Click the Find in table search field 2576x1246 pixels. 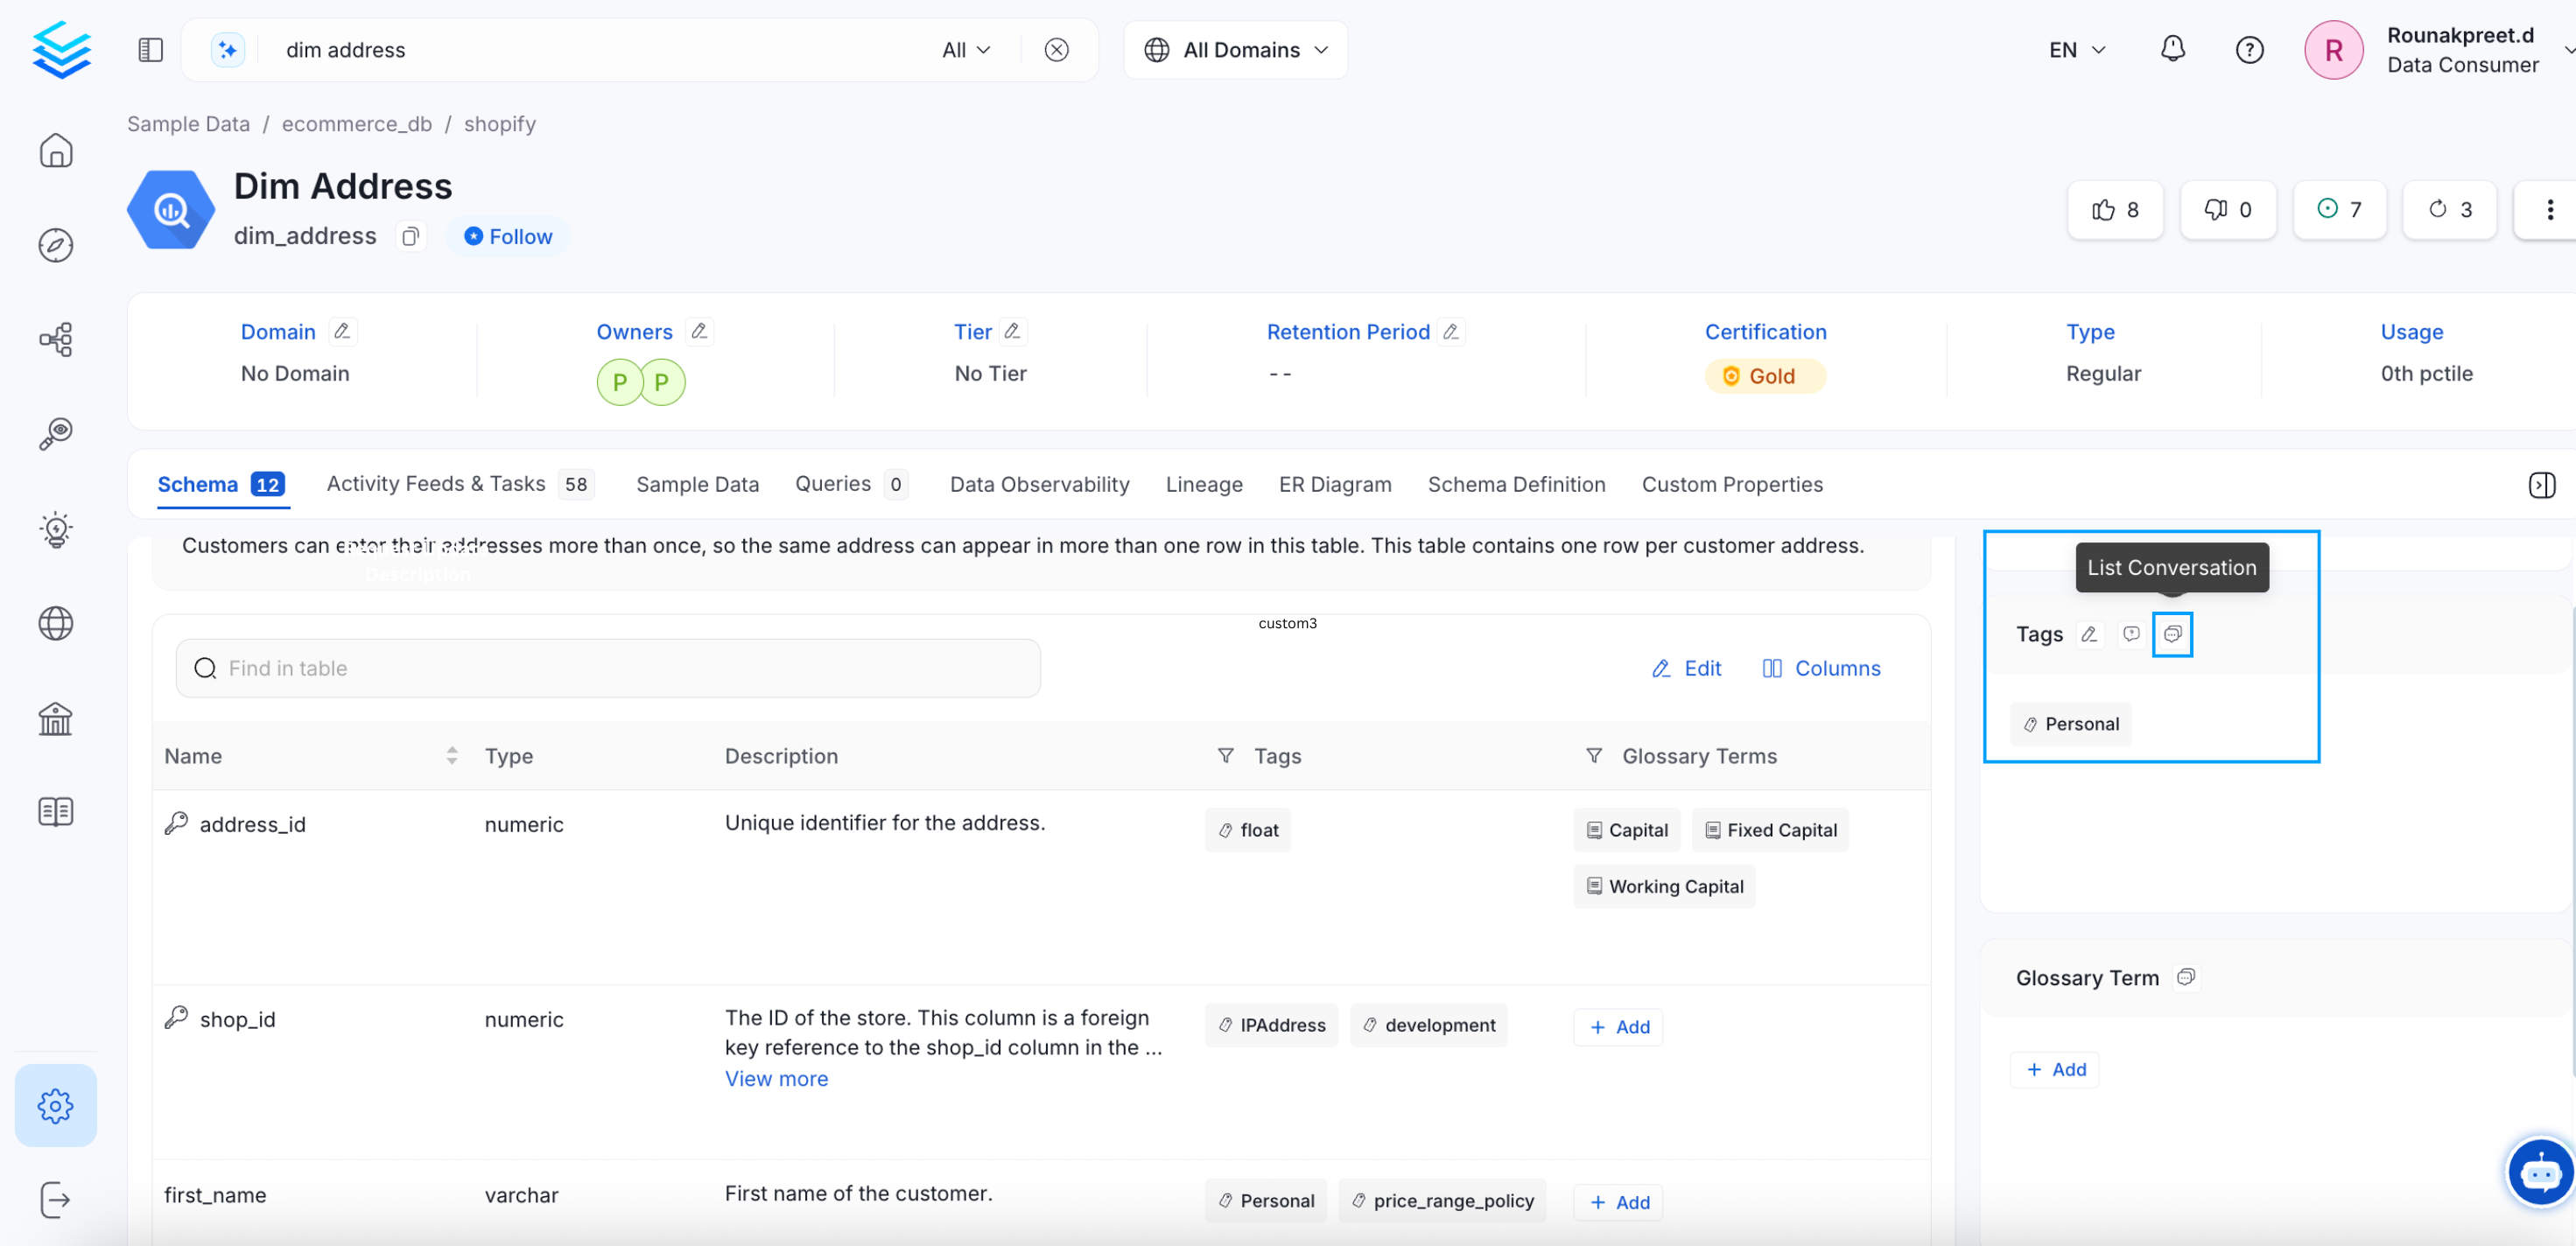(608, 668)
